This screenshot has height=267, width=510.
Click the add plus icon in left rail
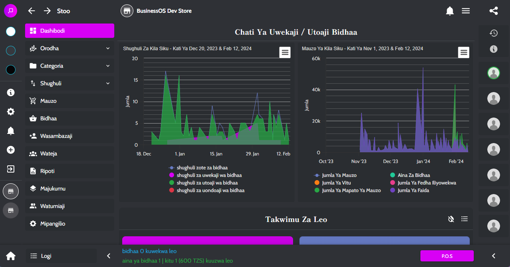pos(11,150)
